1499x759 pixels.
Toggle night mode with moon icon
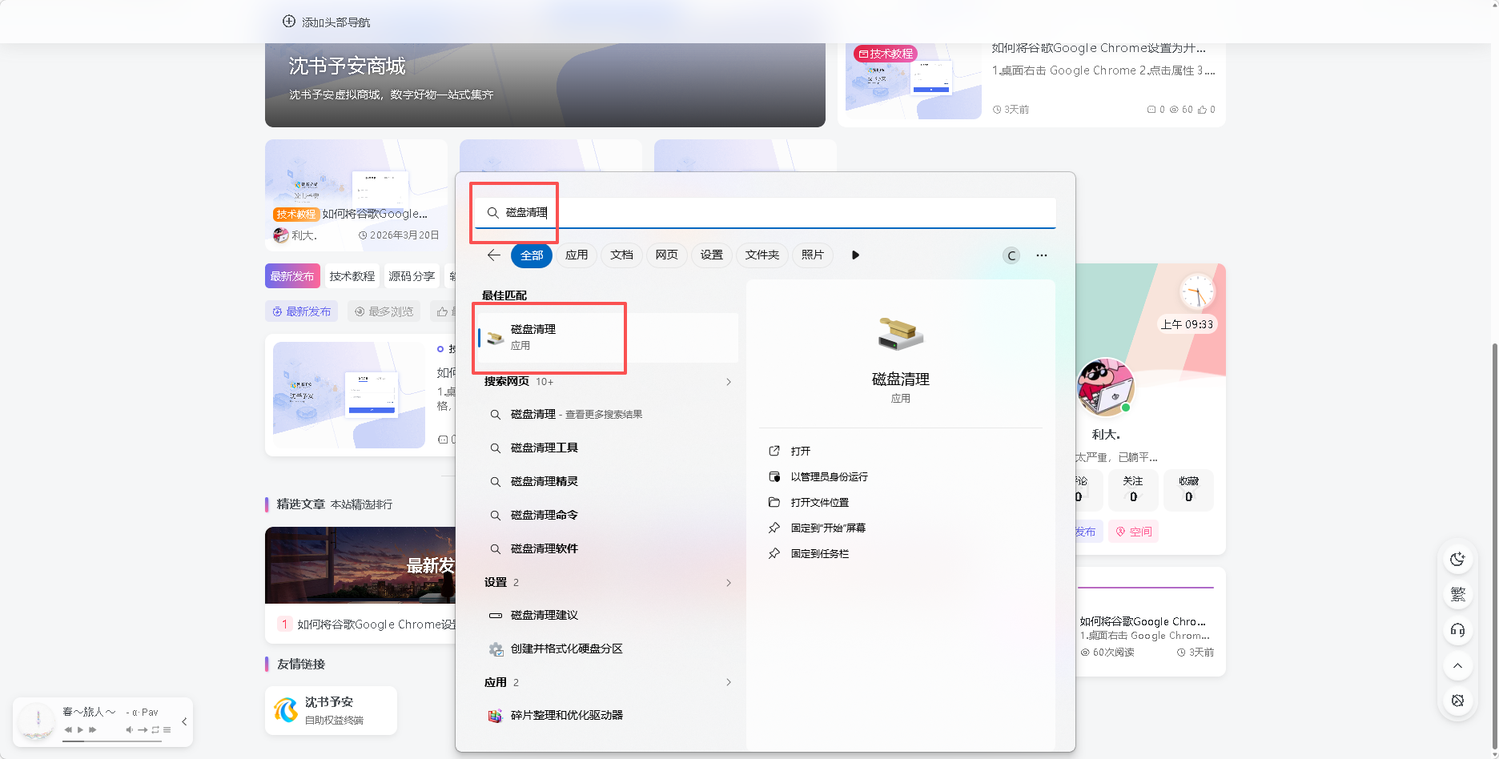pyautogui.click(x=1457, y=559)
